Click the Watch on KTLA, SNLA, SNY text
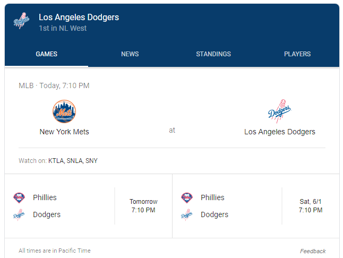The height and width of the screenshot is (258, 343). point(58,160)
